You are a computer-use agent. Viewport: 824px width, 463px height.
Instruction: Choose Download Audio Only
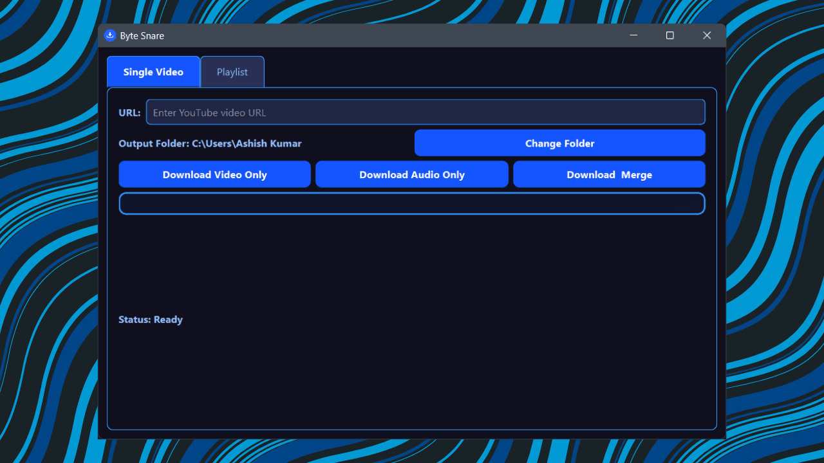412,174
